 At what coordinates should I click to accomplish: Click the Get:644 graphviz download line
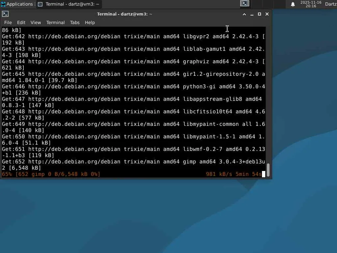[134, 65]
